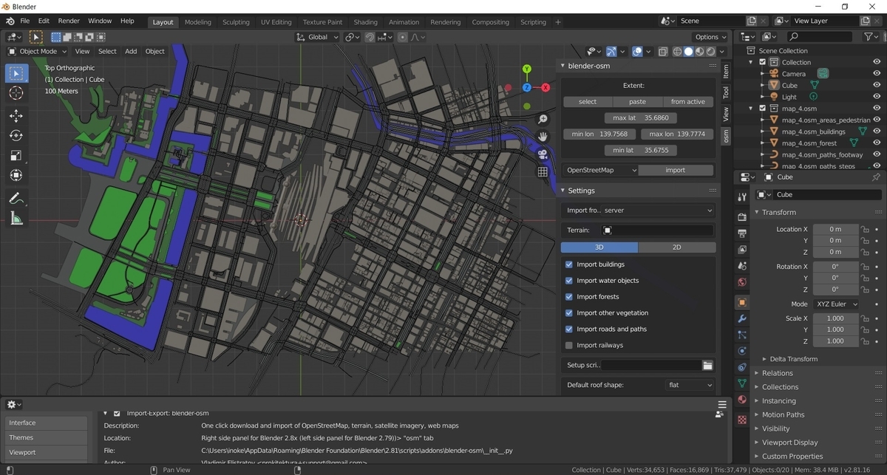
Task: Open the default roof shape flat dropdown
Action: 690,385
